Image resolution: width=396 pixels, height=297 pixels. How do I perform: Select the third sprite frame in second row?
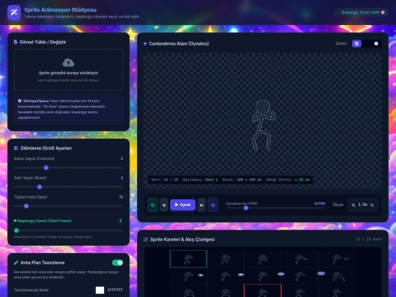click(x=263, y=276)
